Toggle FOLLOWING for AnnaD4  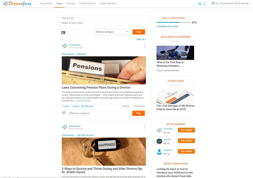pyautogui.click(x=186, y=141)
